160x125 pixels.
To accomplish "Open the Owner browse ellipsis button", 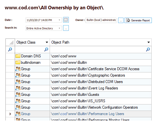I will pos(121,20).
